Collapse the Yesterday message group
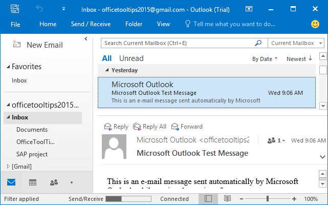Viewport: 328px width, 205px height. 107,70
